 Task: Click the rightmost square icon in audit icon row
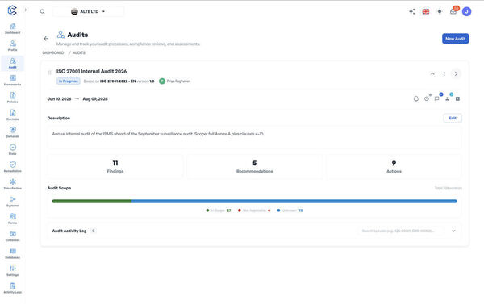pos(457,98)
